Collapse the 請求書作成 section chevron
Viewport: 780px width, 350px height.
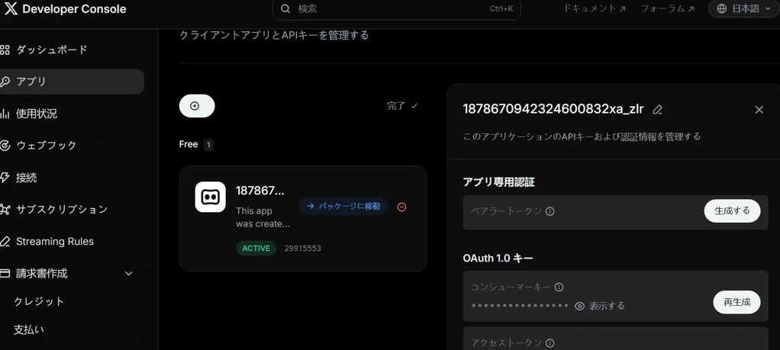(x=128, y=274)
